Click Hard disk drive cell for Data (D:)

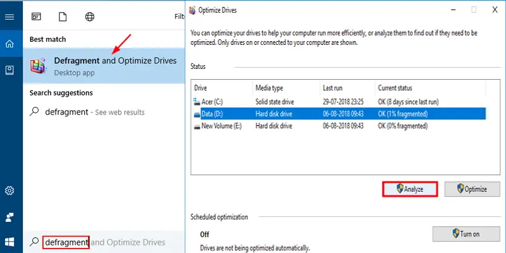274,114
